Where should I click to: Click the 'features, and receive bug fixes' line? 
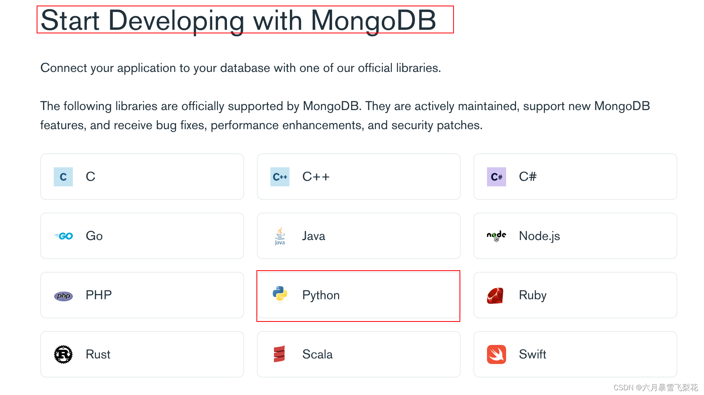point(261,125)
